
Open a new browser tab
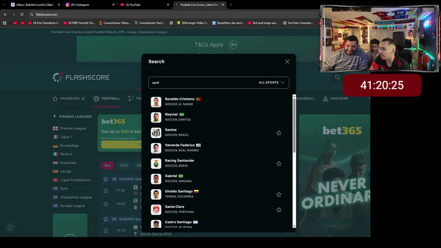[x=231, y=5]
